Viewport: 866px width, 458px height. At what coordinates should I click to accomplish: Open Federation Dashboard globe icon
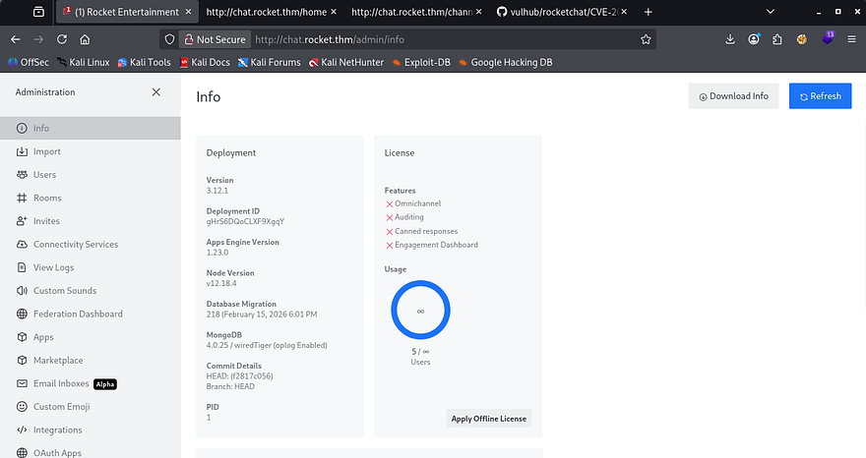click(23, 315)
